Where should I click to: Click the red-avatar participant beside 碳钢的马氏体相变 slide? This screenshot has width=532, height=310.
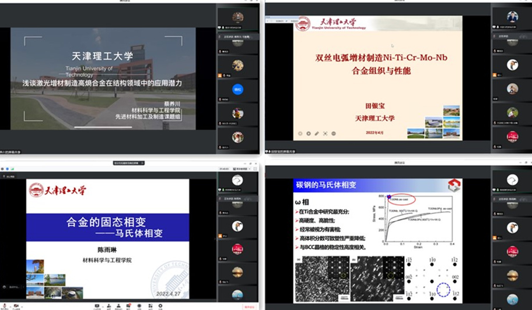coord(512,248)
